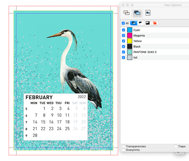The image size is (189, 161).
Task: Select the filled separations preview icon
Action: (137, 13)
